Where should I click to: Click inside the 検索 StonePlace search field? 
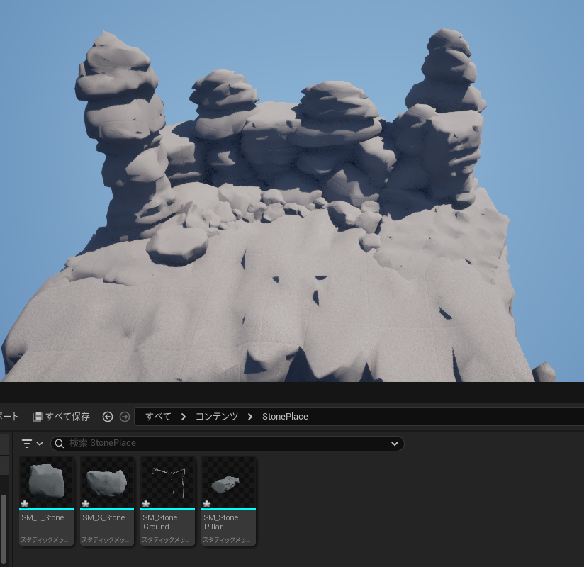[213, 443]
